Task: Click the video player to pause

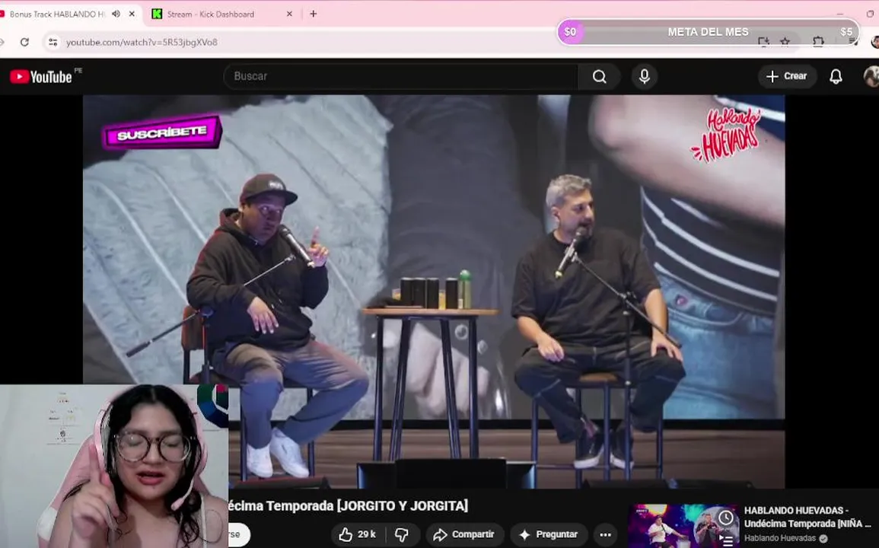Action: point(434,291)
